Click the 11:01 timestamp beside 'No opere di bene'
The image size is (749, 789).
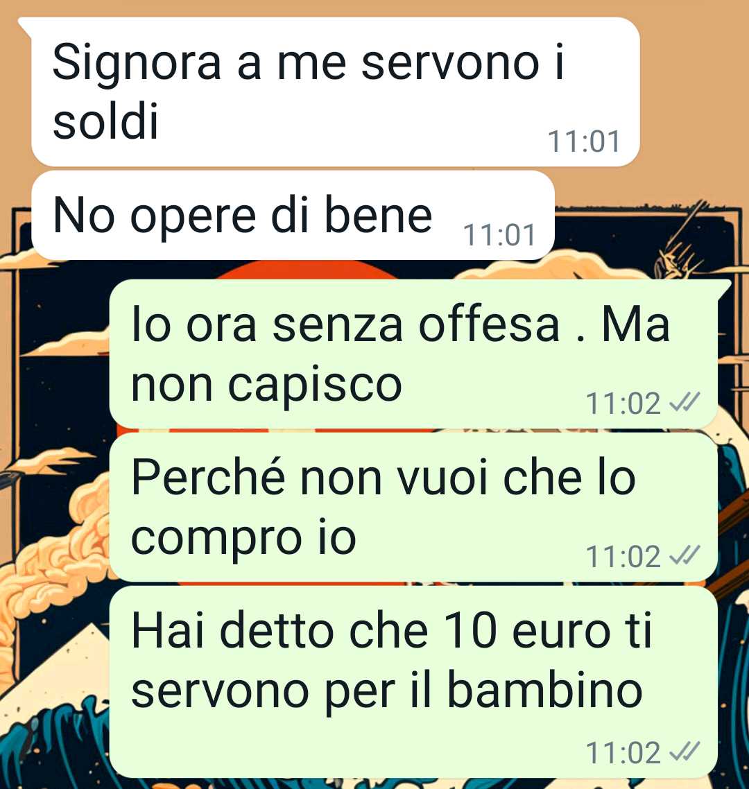(499, 235)
